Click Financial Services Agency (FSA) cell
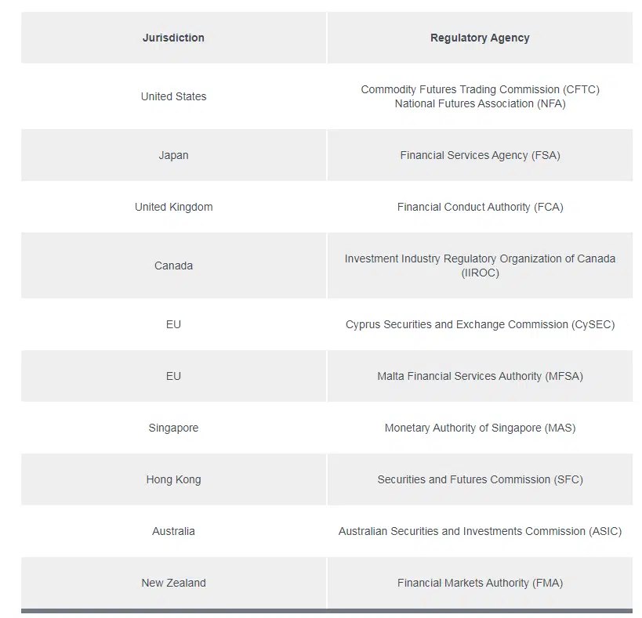 coord(480,155)
